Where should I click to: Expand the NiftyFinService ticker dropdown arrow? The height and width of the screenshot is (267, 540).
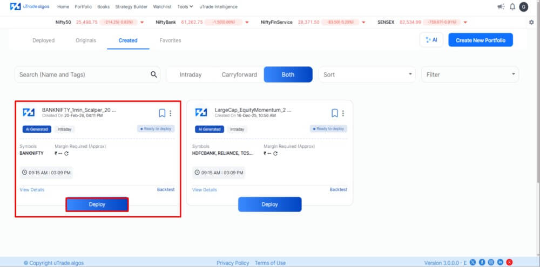(x=364, y=22)
